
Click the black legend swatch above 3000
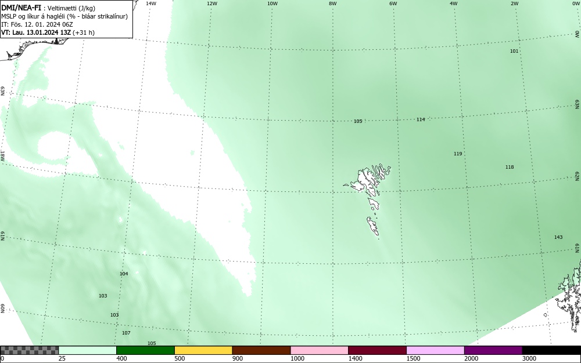coord(551,350)
